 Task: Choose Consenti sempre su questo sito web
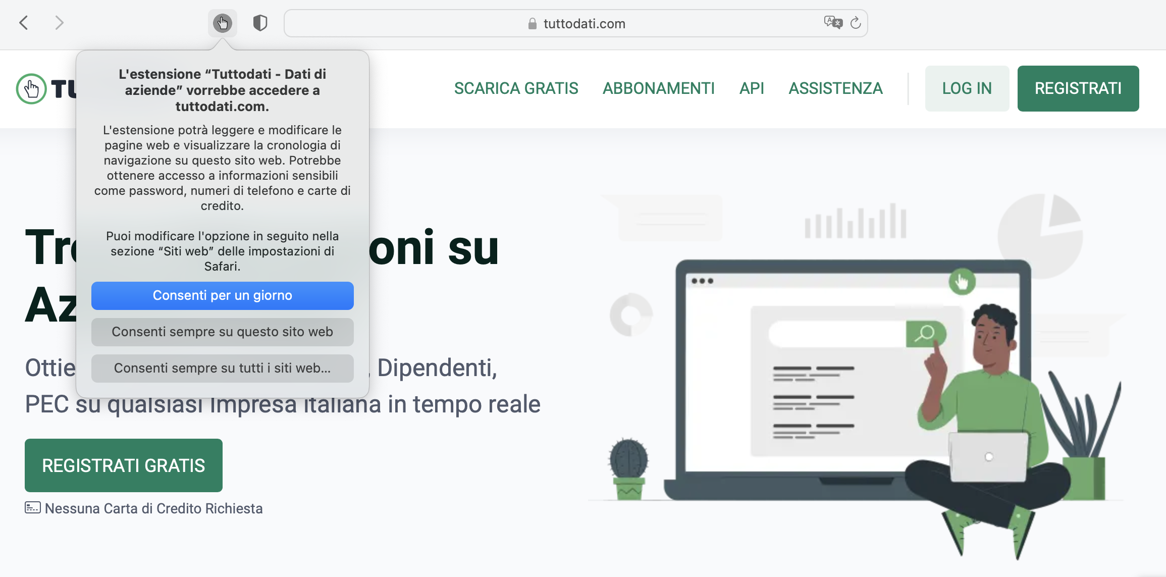click(x=223, y=332)
